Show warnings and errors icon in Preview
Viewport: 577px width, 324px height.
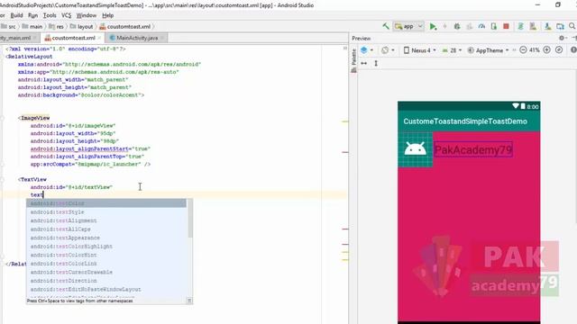tap(573, 50)
